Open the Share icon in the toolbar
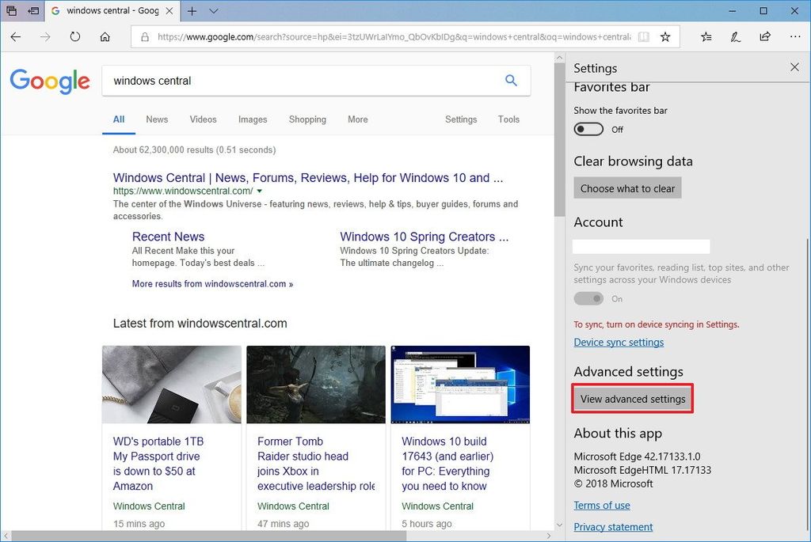811x542 pixels. [765, 36]
